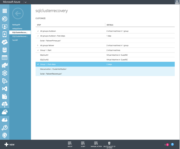Expand the All groups failover step
Screen dimensions: 180x149
point(38,45)
